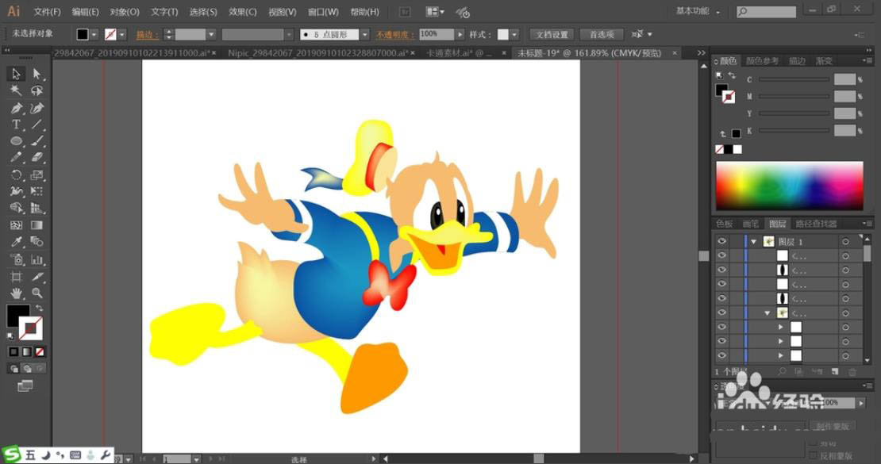This screenshot has width=881, height=464.
Task: Select the Mesh tool
Action: point(16,225)
